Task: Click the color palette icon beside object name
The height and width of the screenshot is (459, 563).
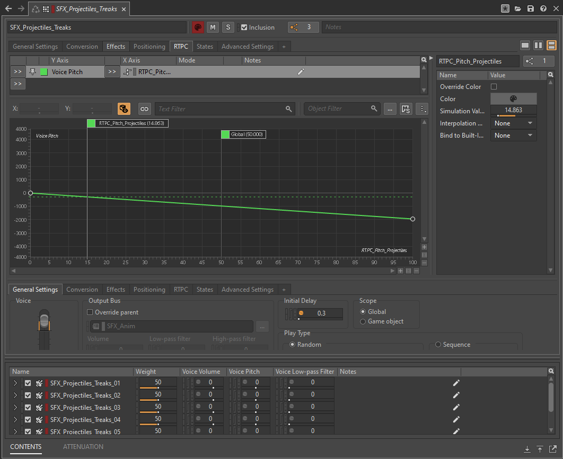Action: (198, 27)
